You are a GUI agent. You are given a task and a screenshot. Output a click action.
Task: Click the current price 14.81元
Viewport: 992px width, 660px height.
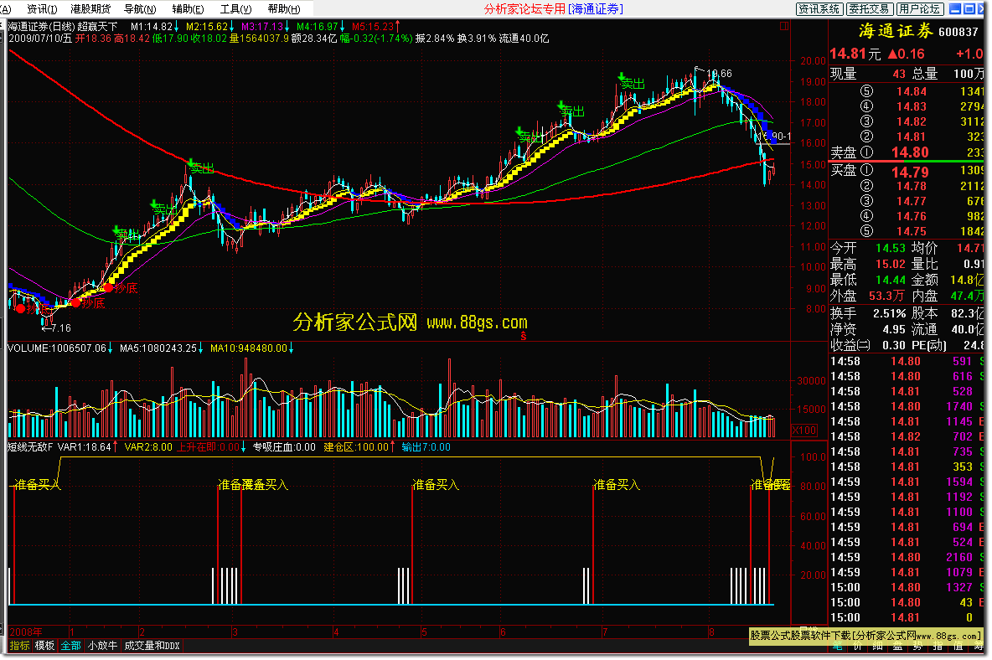tap(855, 54)
